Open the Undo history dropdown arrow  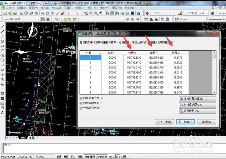[x=73, y=13]
